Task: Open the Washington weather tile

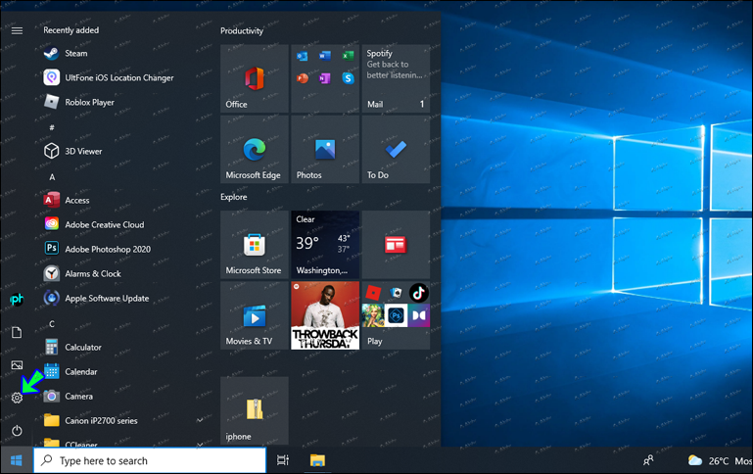Action: (324, 245)
